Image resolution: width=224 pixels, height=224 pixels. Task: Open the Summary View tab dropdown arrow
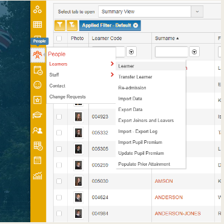point(197,12)
